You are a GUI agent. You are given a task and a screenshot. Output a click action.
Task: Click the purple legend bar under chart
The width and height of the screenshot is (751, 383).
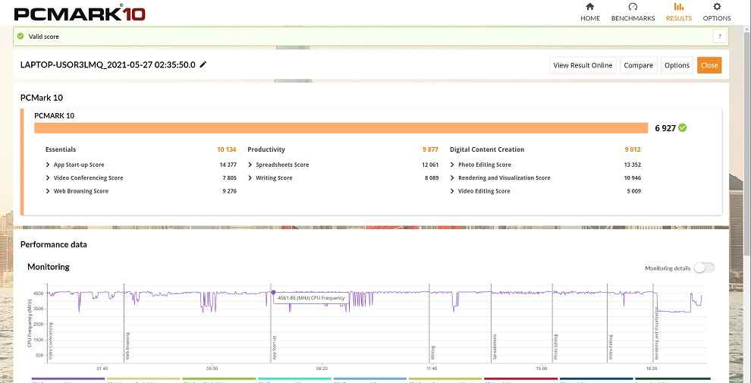coord(68,378)
